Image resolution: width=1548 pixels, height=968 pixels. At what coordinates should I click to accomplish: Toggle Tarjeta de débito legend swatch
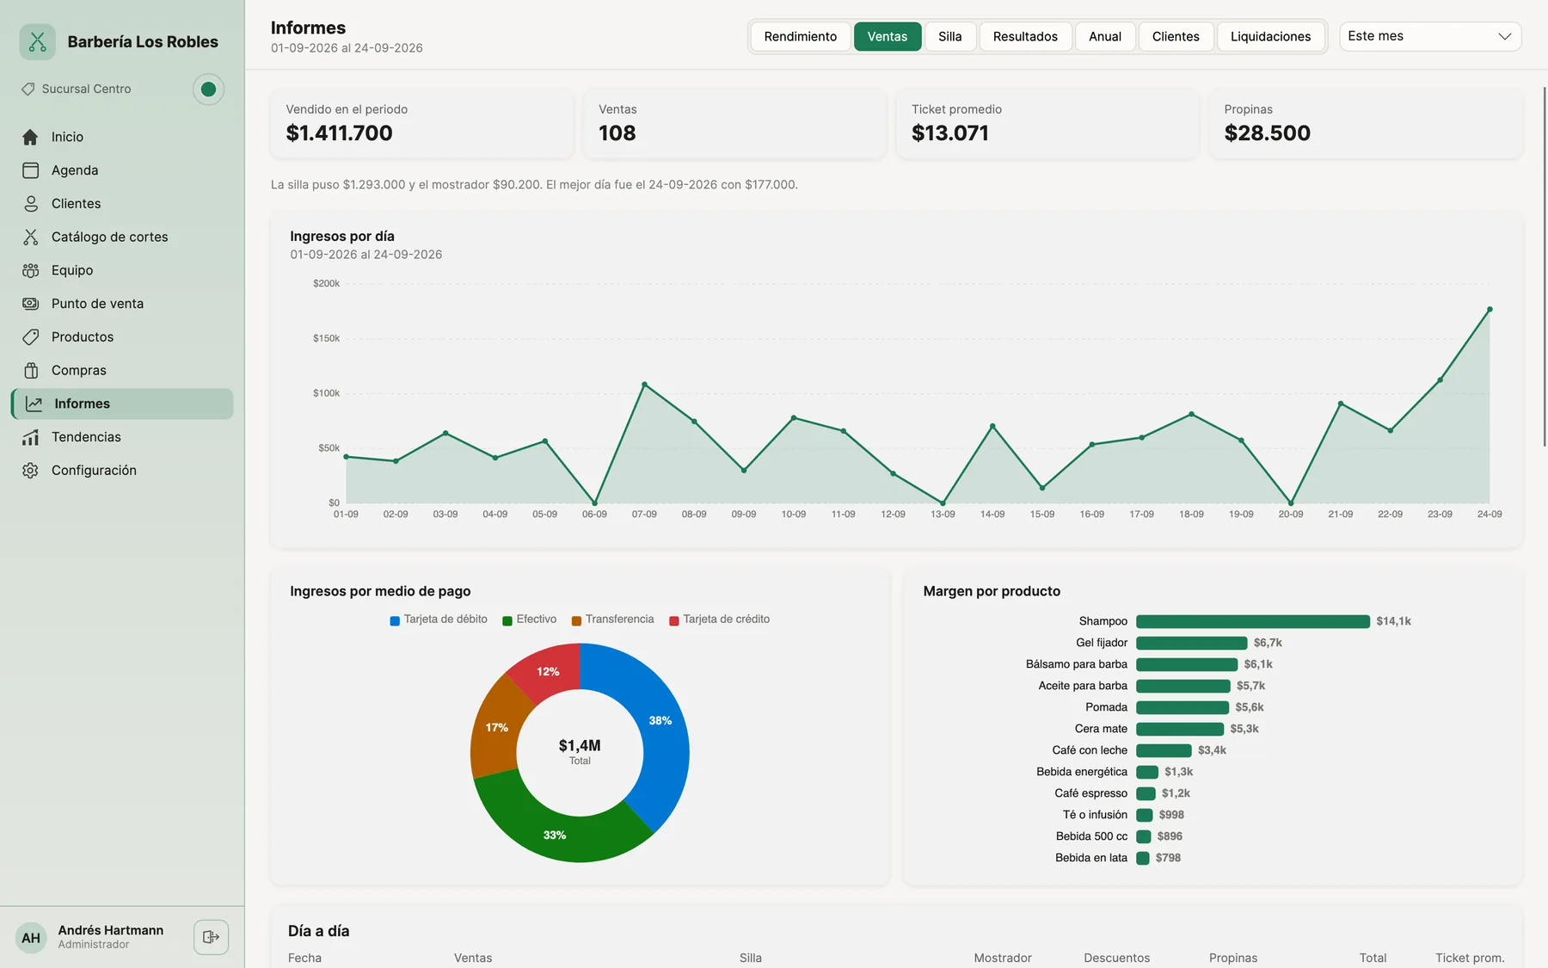point(395,620)
